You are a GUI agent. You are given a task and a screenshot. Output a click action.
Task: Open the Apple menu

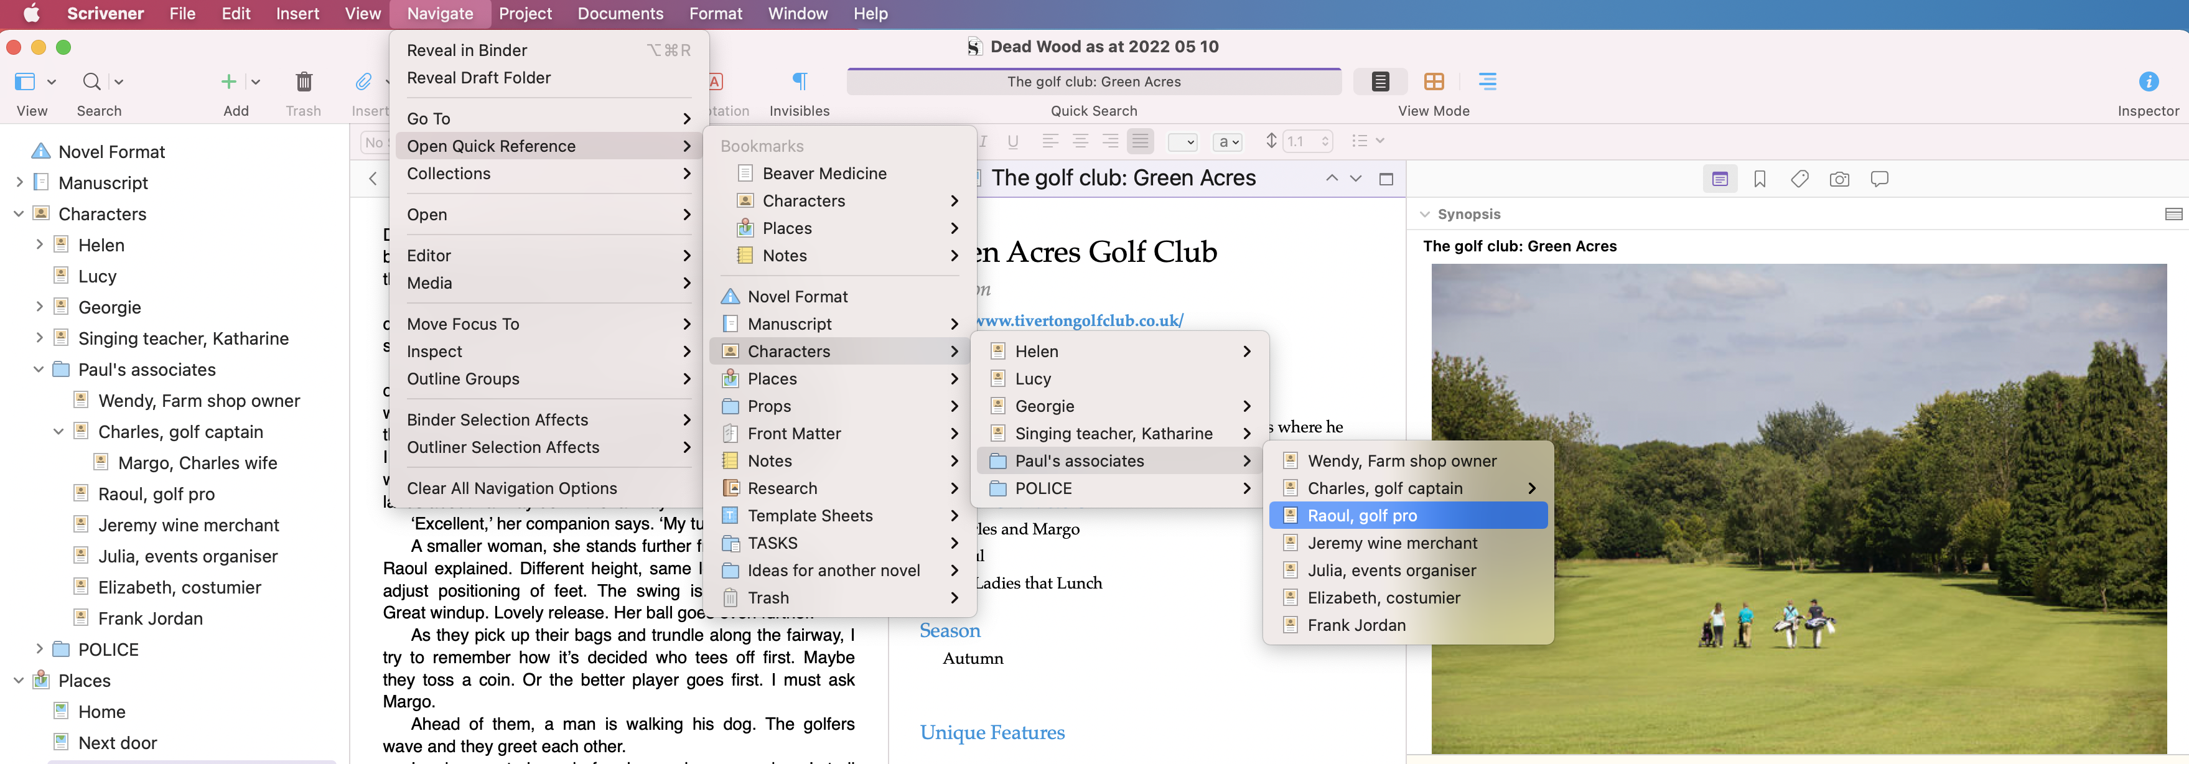(x=32, y=14)
